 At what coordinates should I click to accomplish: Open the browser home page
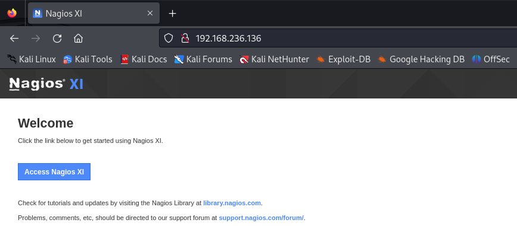click(x=78, y=39)
